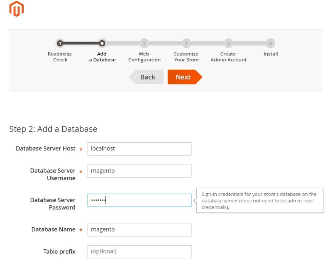Focus the Database Server Host field

click(x=139, y=149)
